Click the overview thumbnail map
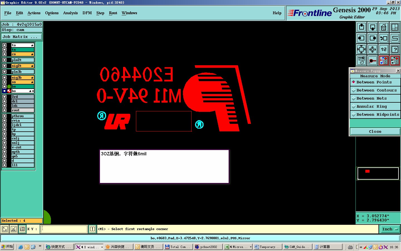 378,173
